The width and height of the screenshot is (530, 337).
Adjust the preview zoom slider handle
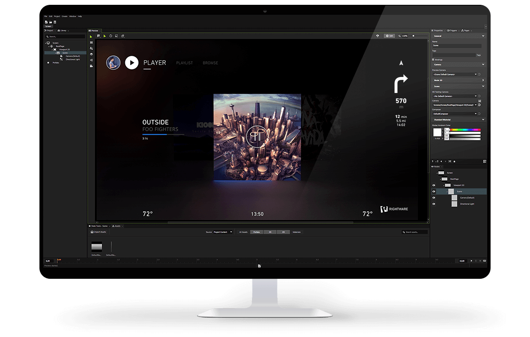413,36
